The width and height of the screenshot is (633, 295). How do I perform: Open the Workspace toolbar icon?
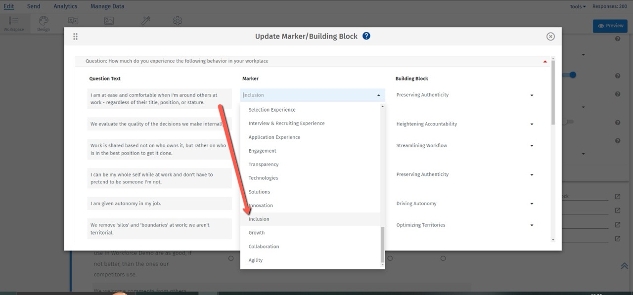[x=14, y=23]
